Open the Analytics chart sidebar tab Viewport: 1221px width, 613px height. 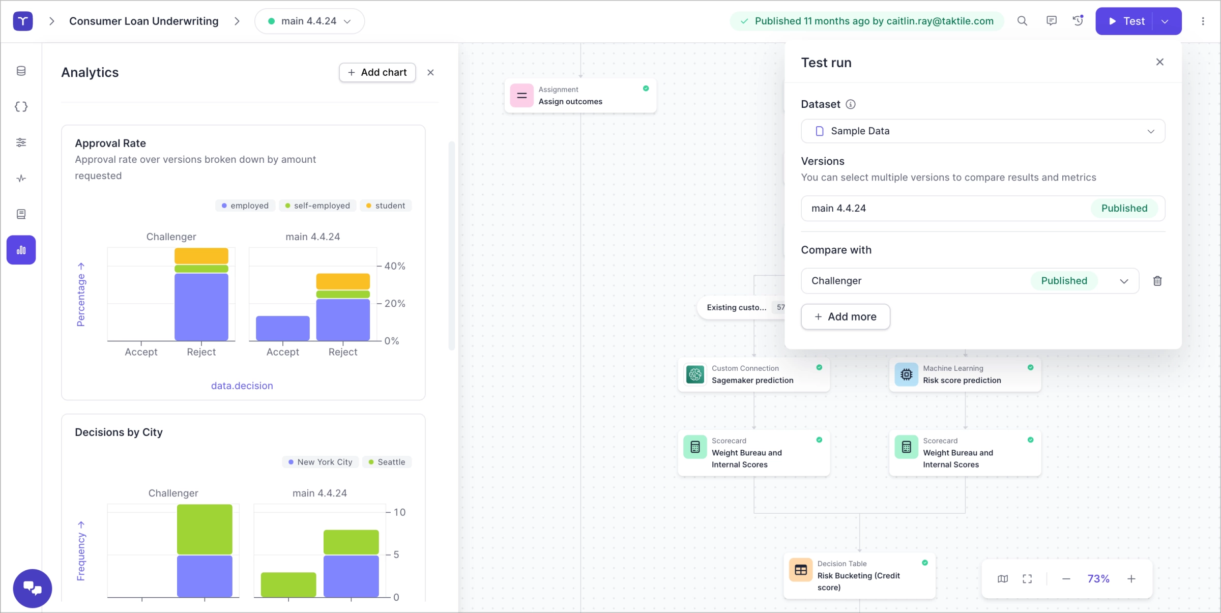coord(21,250)
